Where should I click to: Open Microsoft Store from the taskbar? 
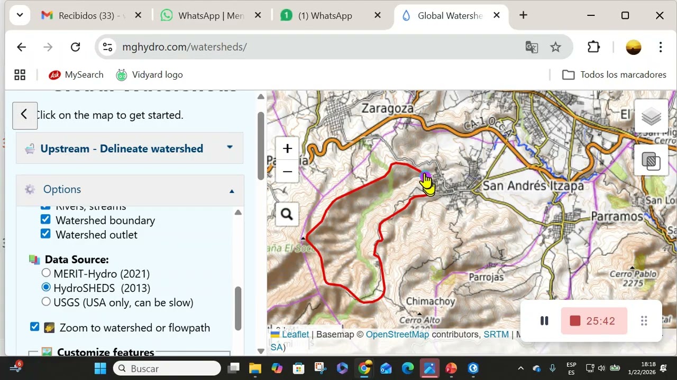[x=299, y=368]
